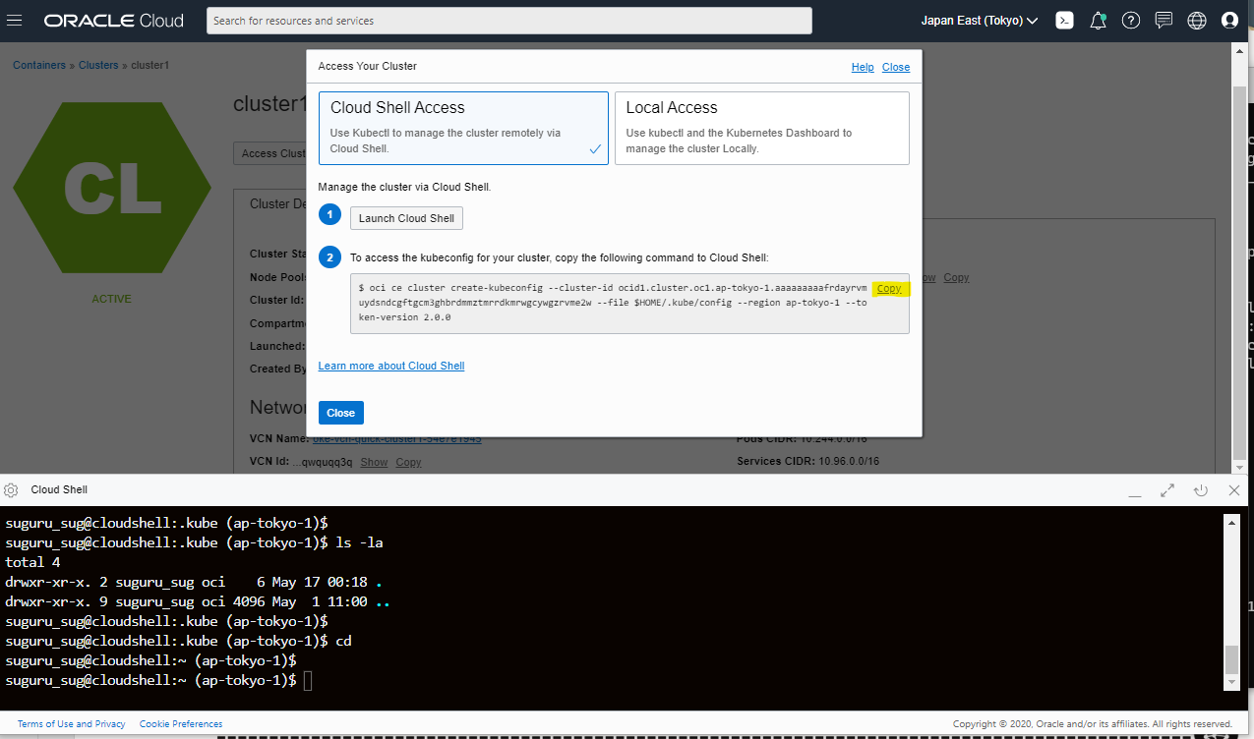The height and width of the screenshot is (739, 1254).
Task: Click the blue Close button
Action: (x=340, y=413)
